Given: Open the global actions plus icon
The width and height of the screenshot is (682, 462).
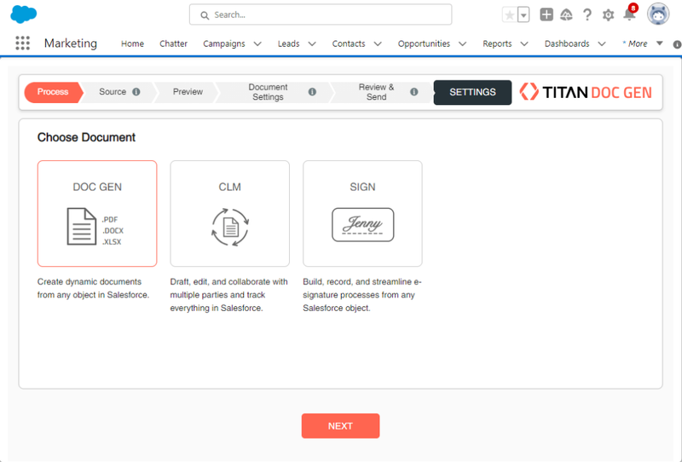Looking at the screenshot, I should pos(546,14).
